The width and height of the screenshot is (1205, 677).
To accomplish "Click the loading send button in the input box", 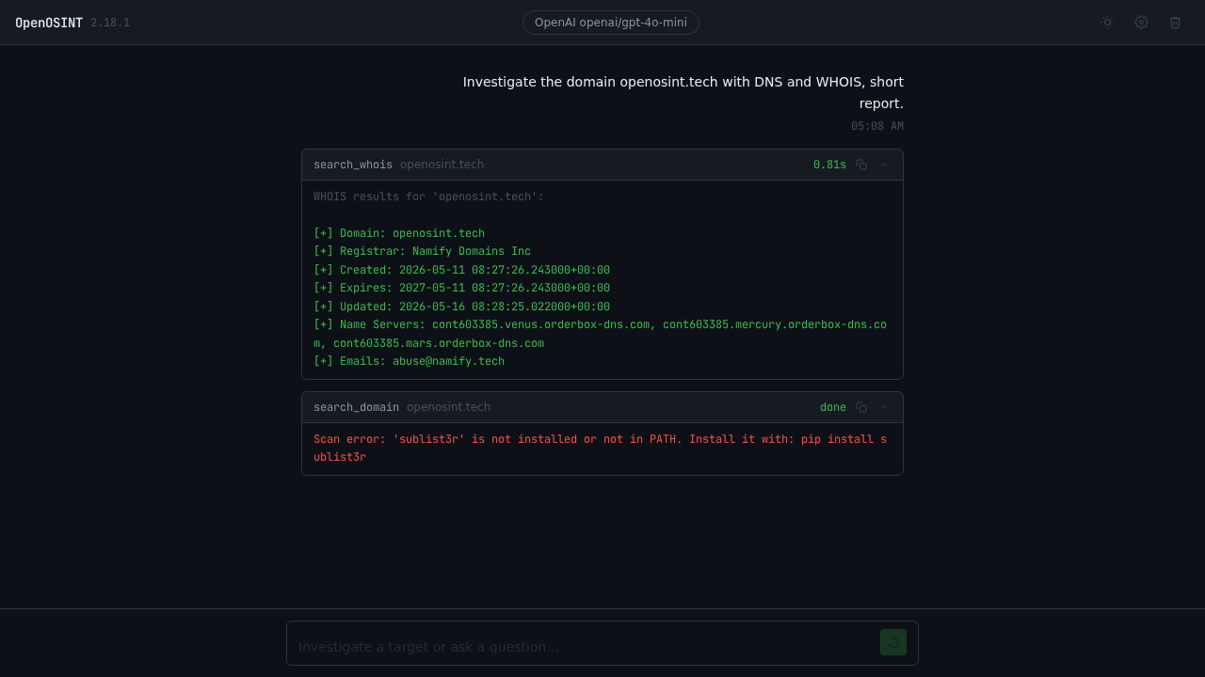I will [x=893, y=642].
